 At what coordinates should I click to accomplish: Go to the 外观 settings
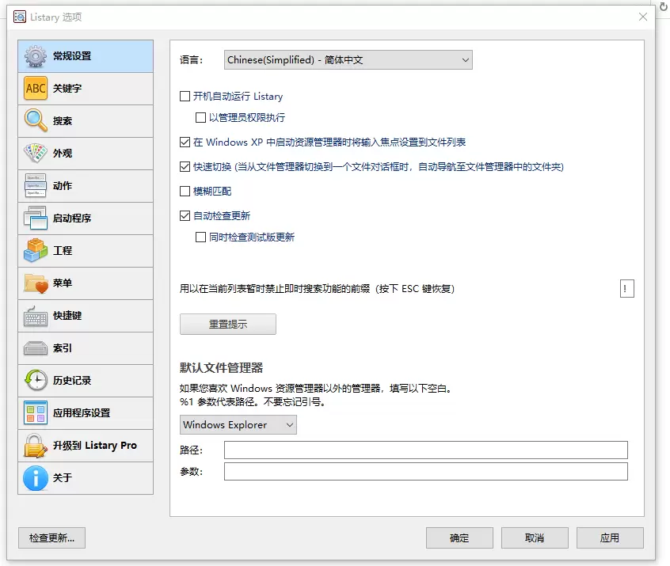tap(86, 154)
